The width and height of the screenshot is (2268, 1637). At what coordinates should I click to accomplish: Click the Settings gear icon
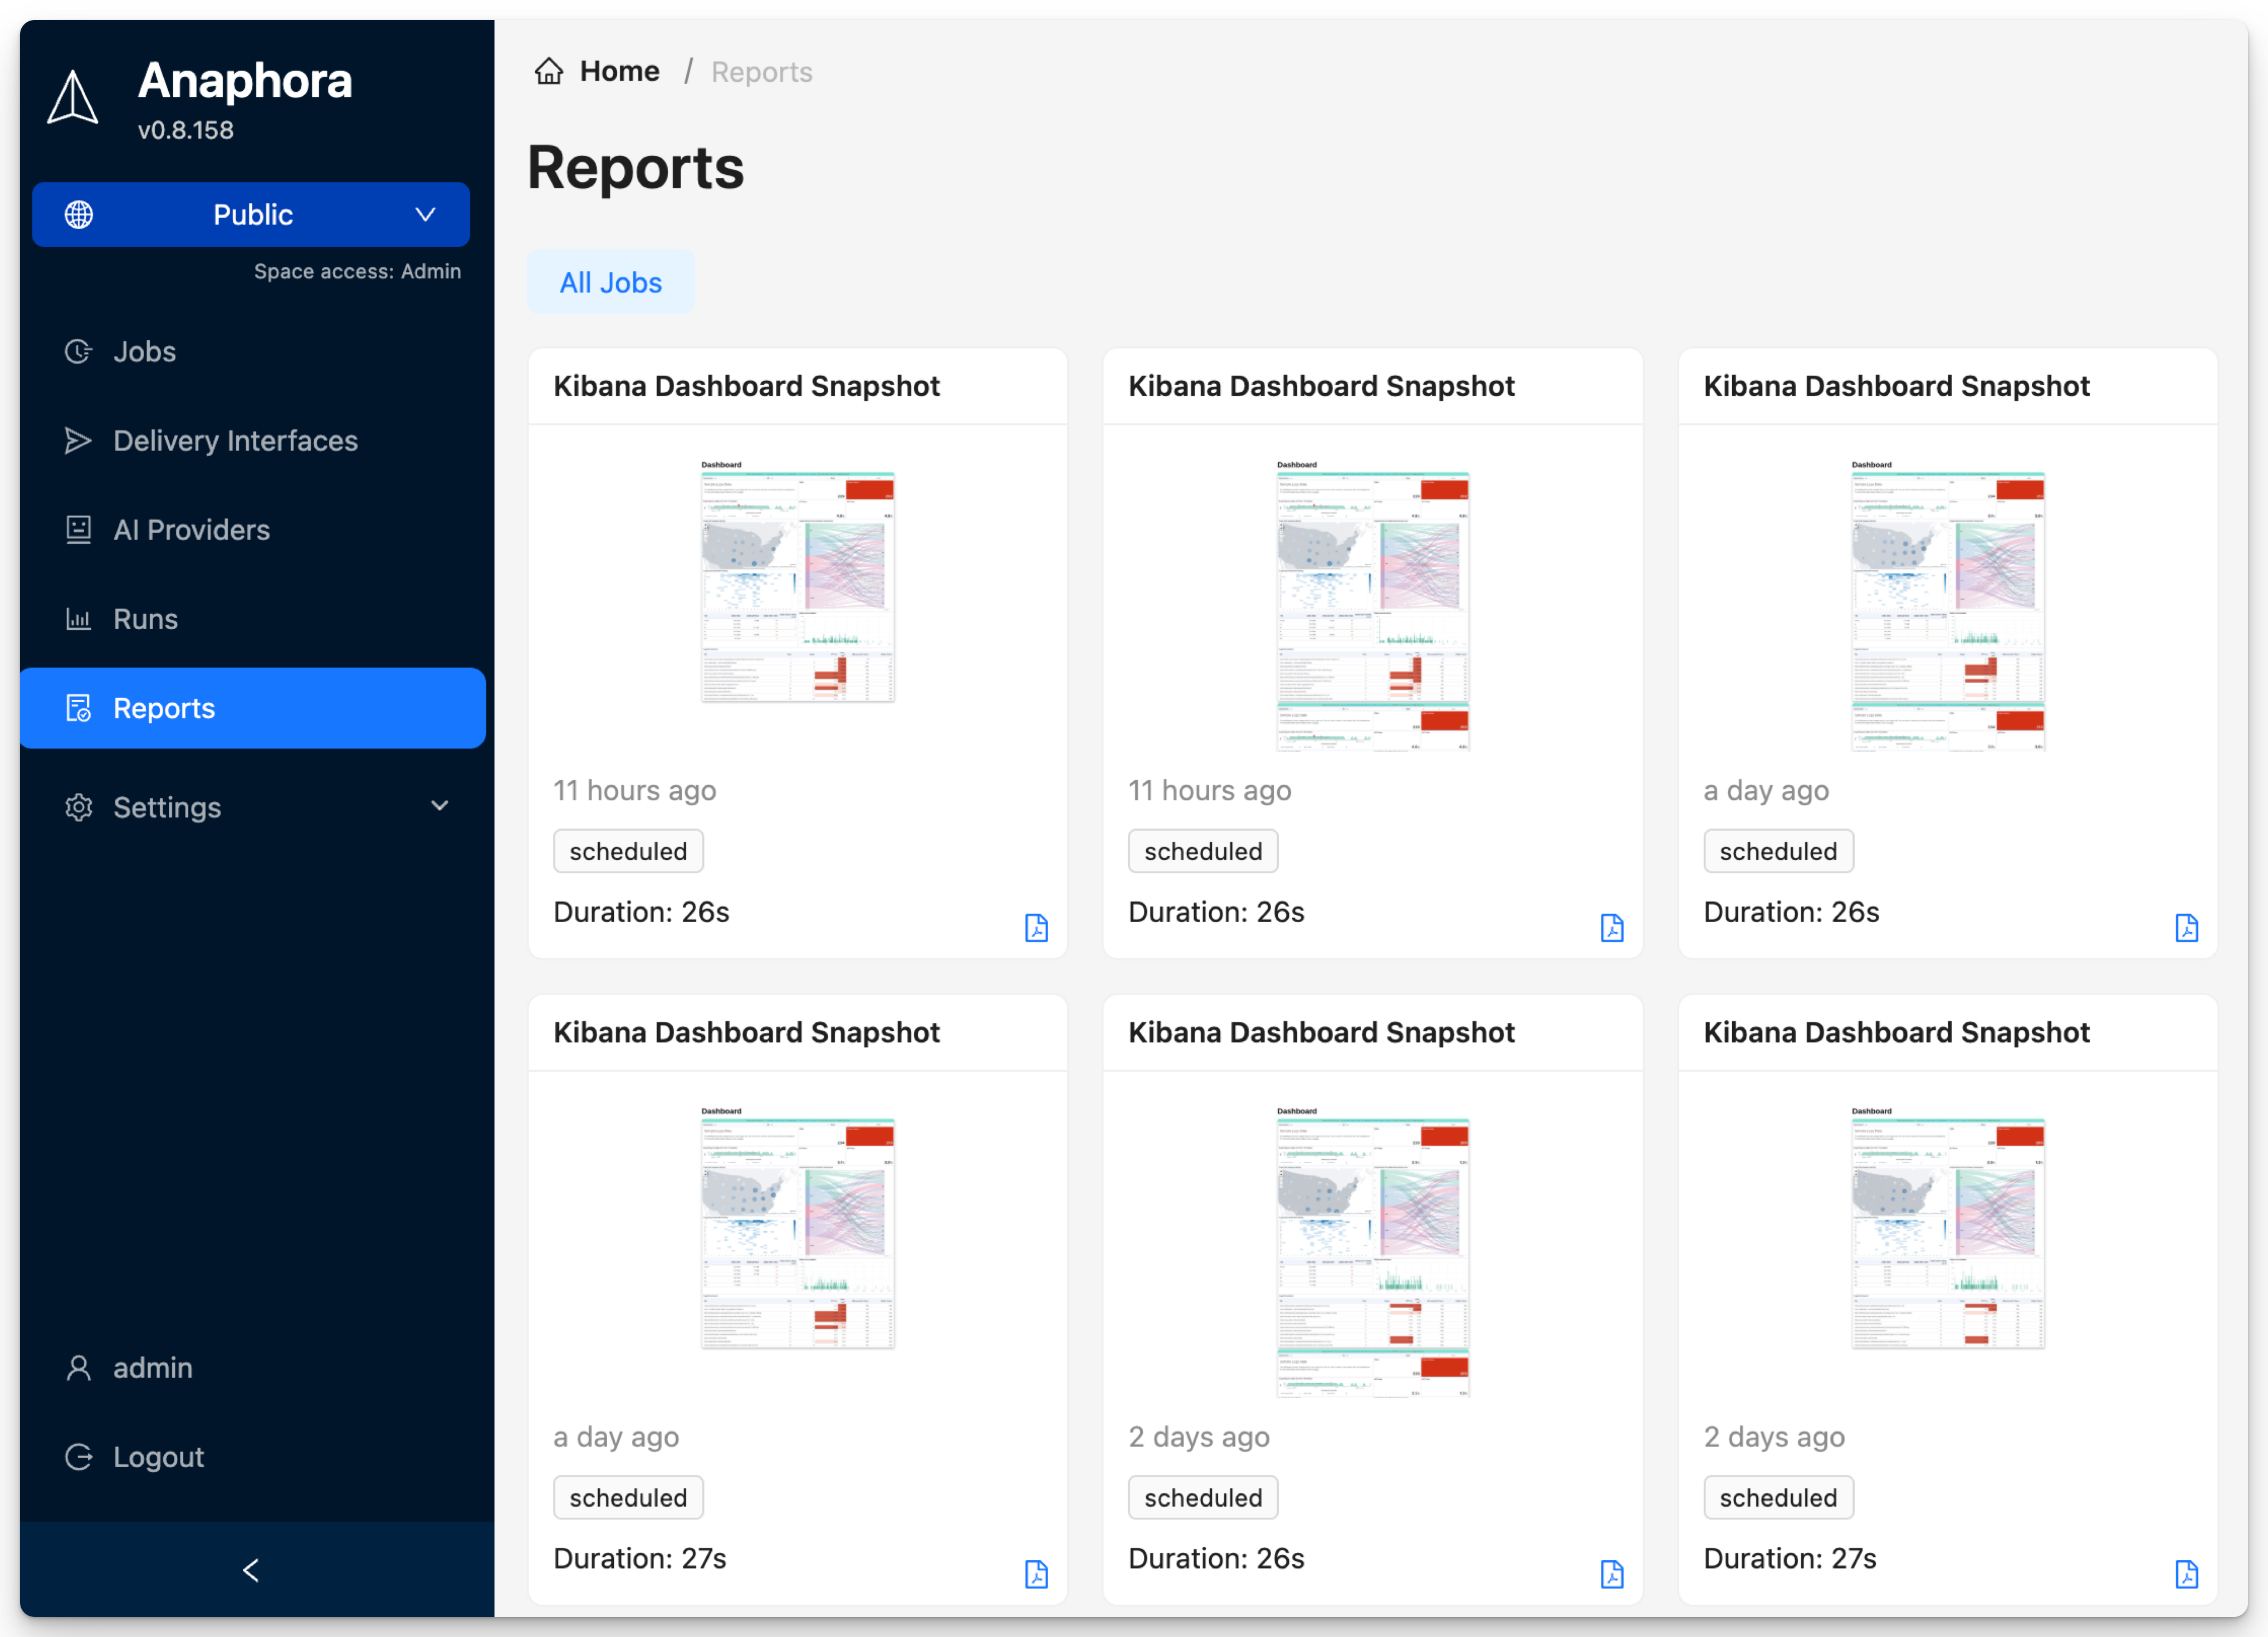tap(78, 806)
